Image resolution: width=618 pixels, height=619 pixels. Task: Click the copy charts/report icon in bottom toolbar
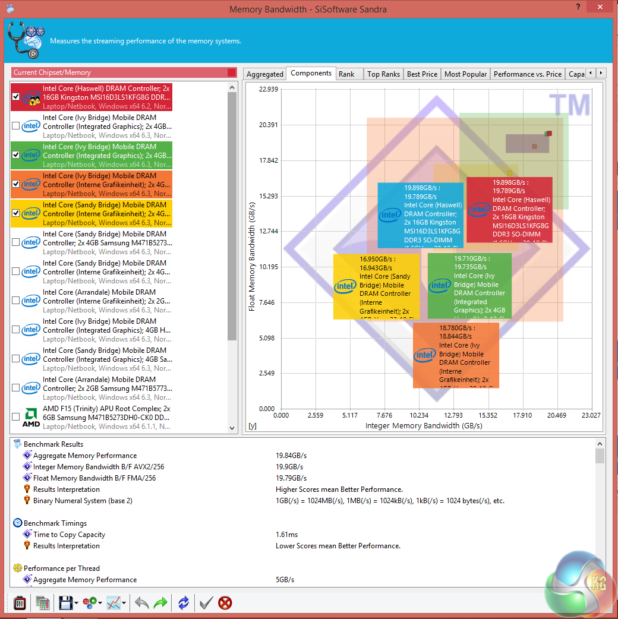(42, 603)
